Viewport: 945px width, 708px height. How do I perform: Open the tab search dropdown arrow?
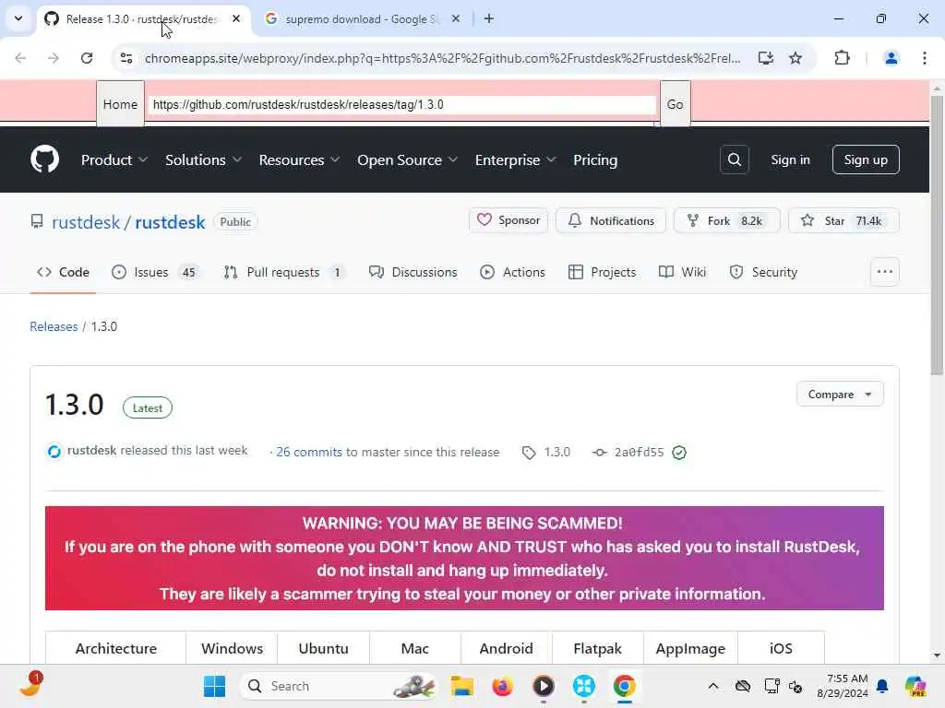click(x=18, y=18)
